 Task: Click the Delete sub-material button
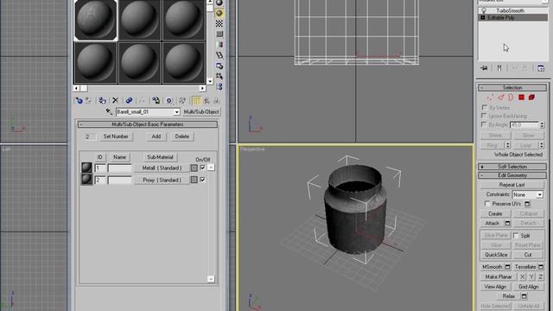click(182, 136)
